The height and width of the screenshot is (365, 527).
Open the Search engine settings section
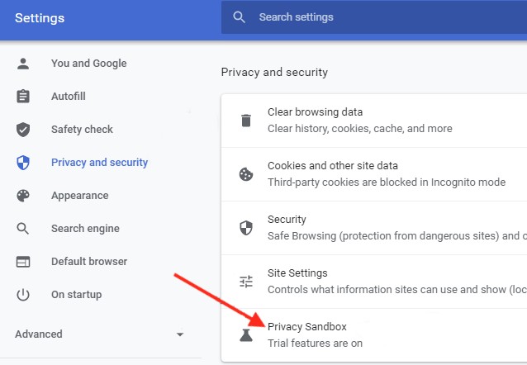pyautogui.click(x=85, y=229)
